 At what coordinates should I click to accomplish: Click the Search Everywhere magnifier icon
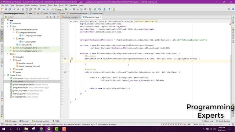tap(229, 9)
